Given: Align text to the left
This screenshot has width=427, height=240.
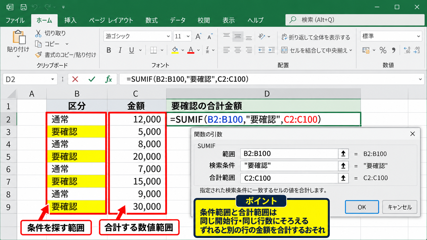Looking at the screenshot, I should (x=227, y=50).
